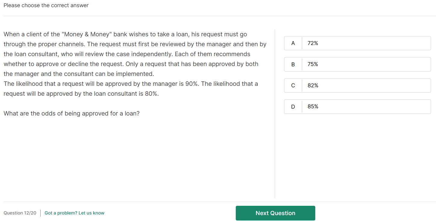Click the Question 12/20 counter
436x222 pixels.
pyautogui.click(x=20, y=213)
